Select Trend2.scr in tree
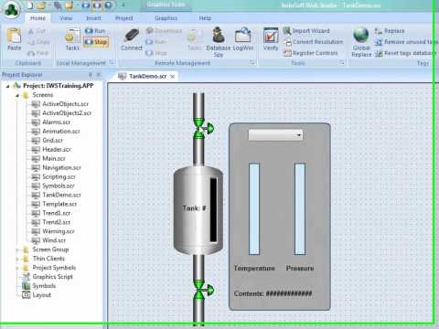Viewport: 439px width, 329px height. 57,222
